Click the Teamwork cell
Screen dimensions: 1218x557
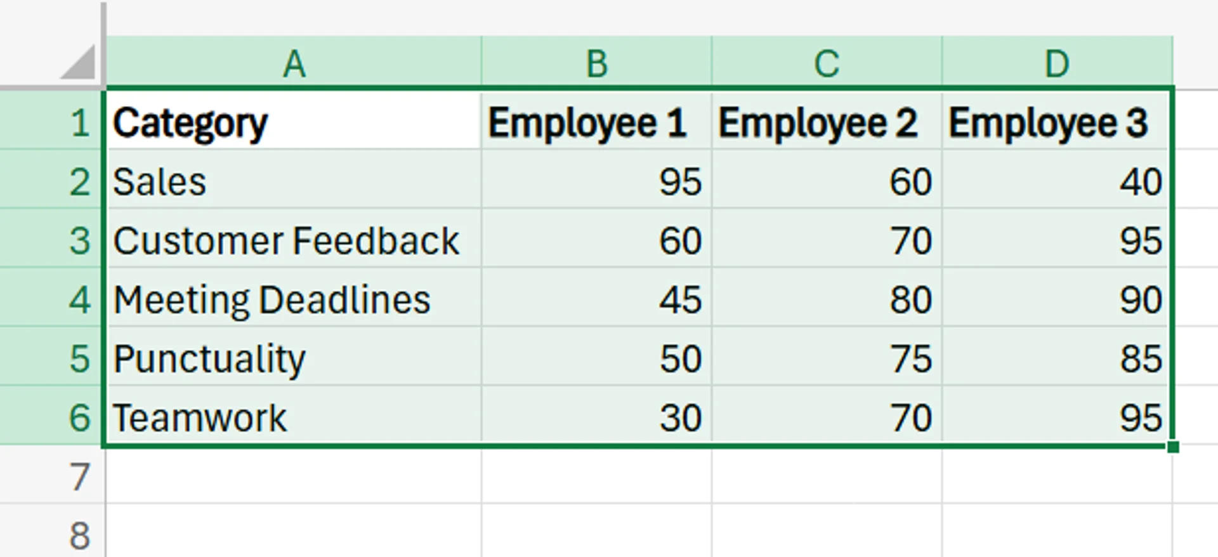pos(295,417)
